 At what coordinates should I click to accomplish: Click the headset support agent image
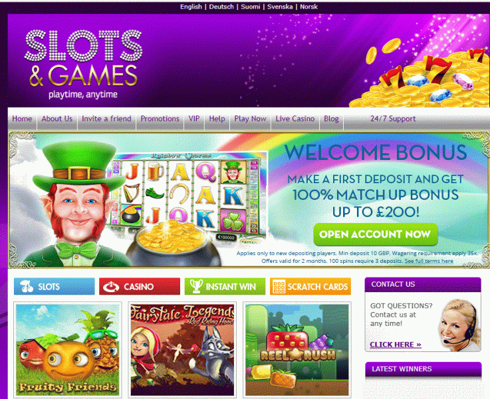click(459, 325)
